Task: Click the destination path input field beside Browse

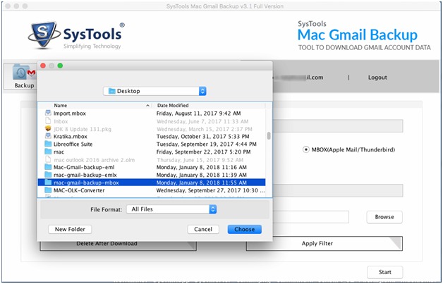Action: coord(311,217)
